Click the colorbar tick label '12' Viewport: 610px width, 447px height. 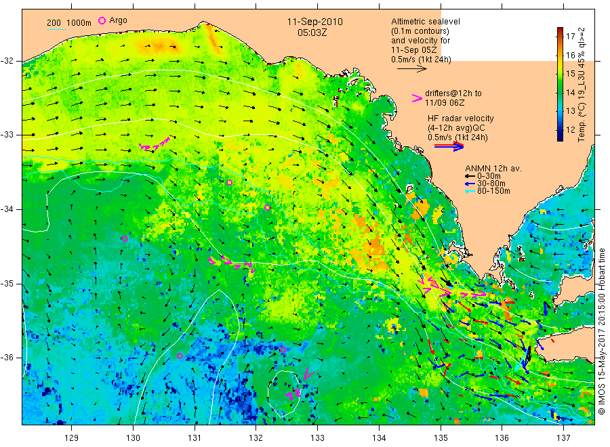(x=570, y=129)
